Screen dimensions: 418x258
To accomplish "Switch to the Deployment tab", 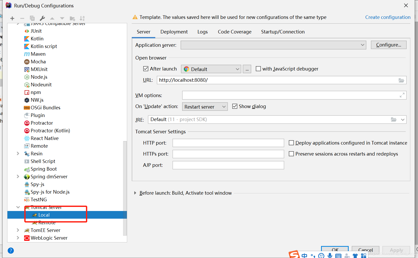I will (174, 32).
